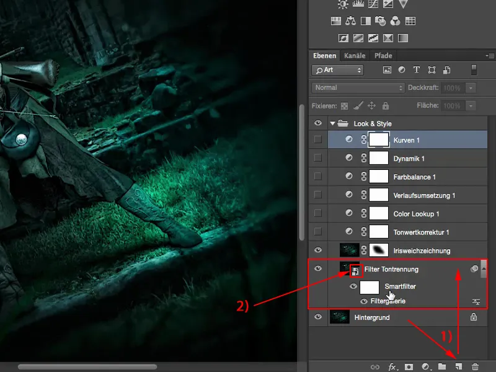496x372 pixels.
Task: Collapse the Look & Style group
Action: 332,123
